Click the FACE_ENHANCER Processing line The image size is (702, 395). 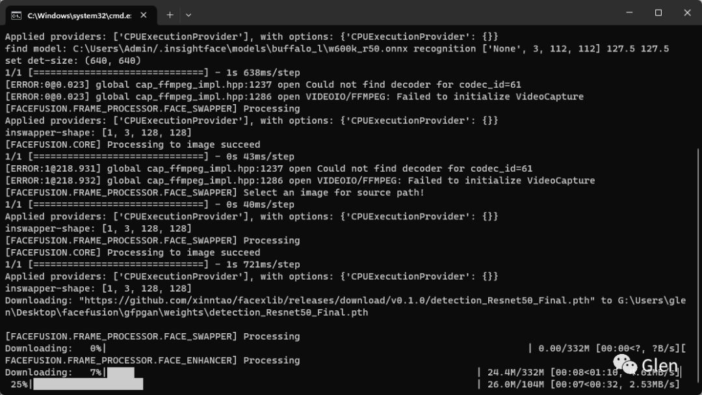point(152,361)
